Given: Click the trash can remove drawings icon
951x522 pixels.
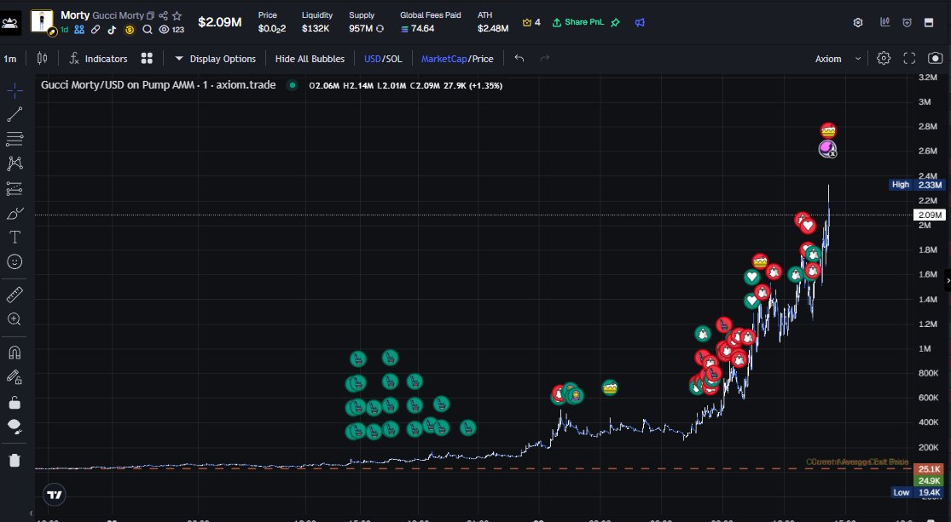Looking at the screenshot, I should point(14,460).
